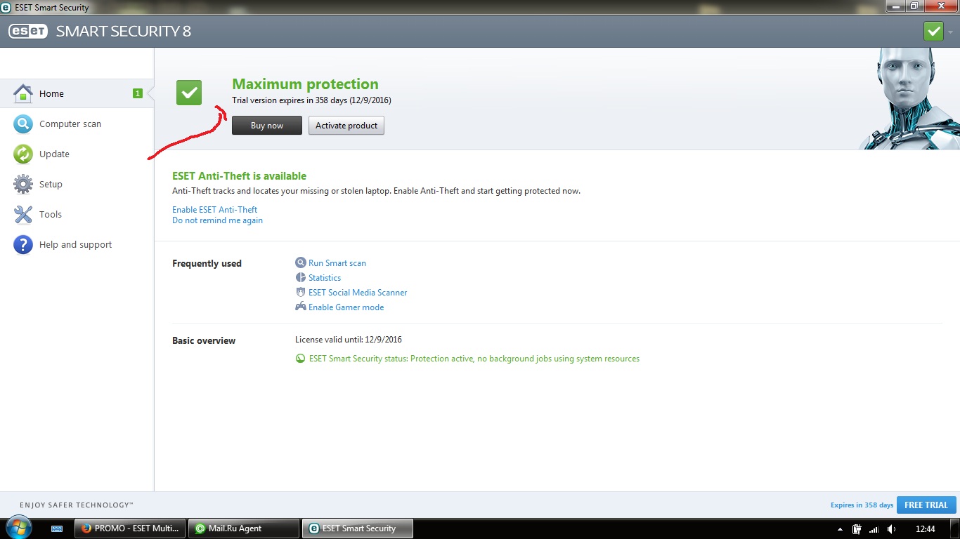Click the green notification badge on Home

(x=138, y=93)
